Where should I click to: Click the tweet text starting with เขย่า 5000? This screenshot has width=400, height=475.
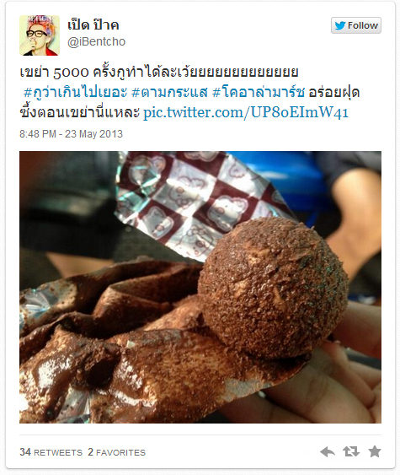pos(159,72)
